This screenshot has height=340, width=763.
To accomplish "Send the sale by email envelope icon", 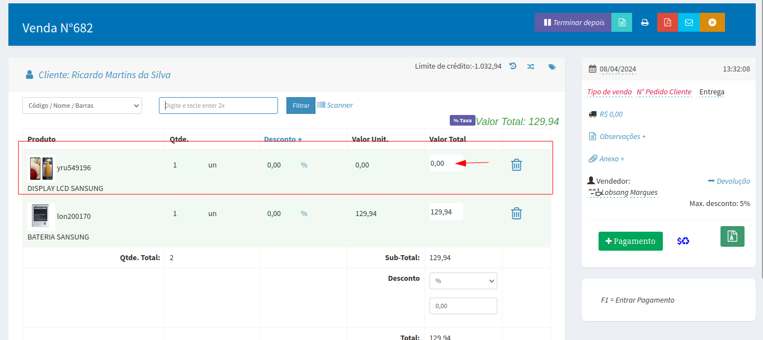I will coord(689,23).
